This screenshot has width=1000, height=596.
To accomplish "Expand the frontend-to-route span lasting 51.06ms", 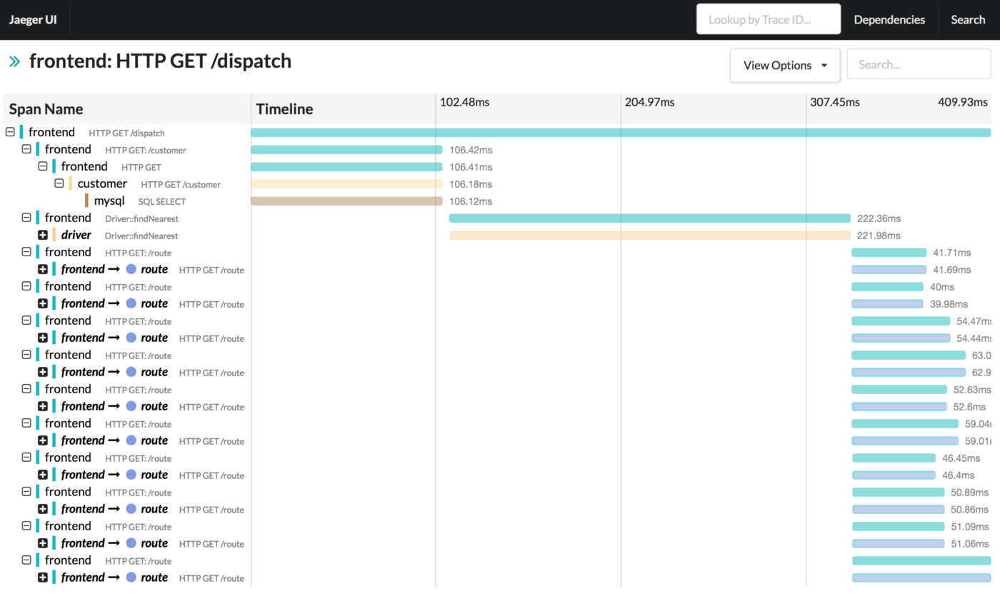I will [x=43, y=543].
